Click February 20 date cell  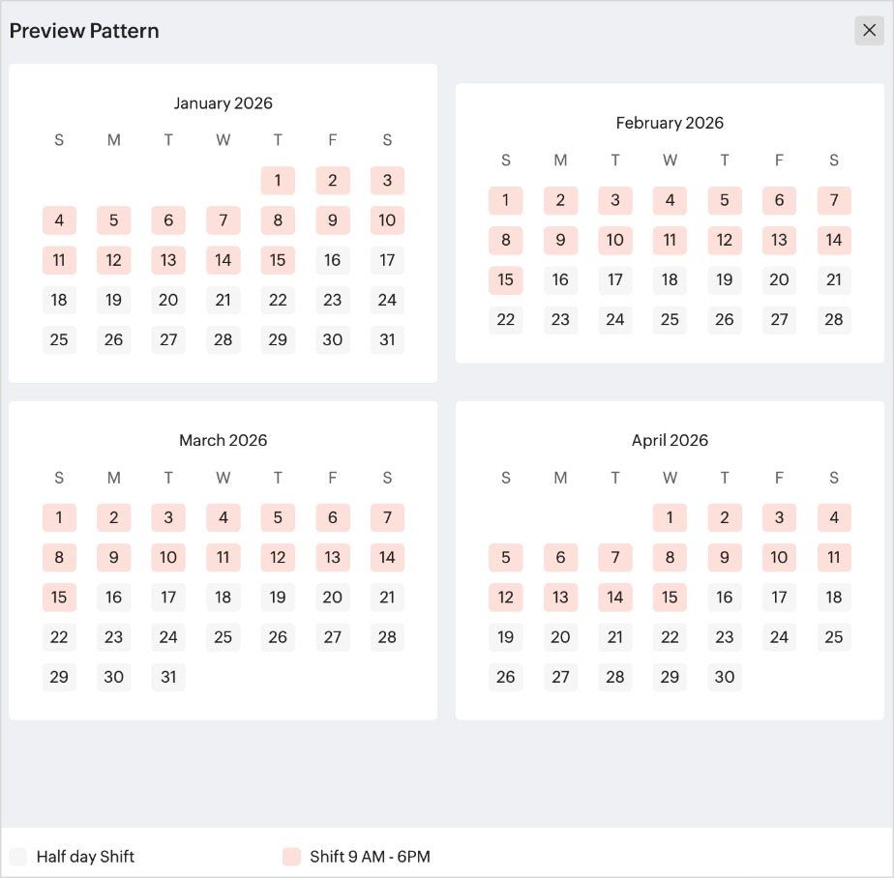tap(779, 280)
